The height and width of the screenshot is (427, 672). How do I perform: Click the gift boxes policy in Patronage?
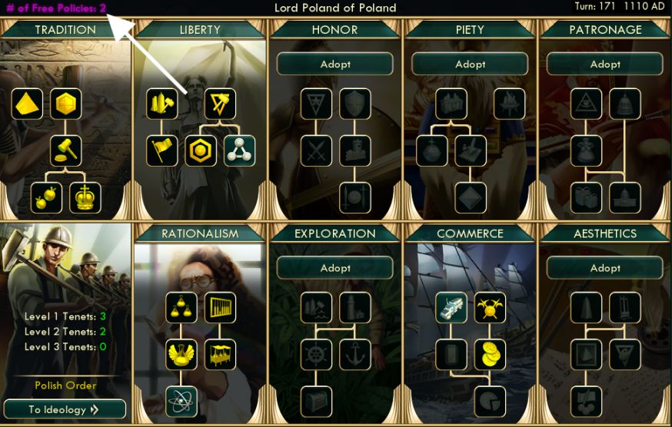(587, 198)
